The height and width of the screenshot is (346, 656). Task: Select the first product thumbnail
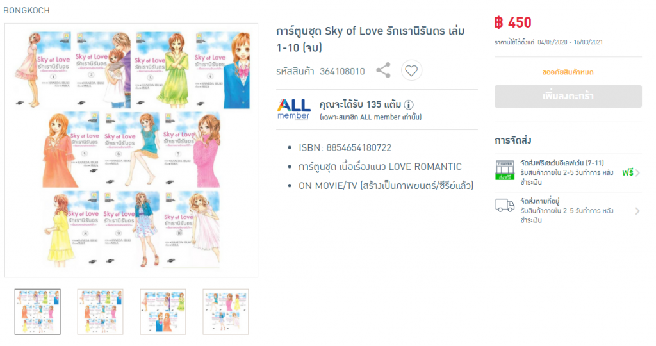38,311
